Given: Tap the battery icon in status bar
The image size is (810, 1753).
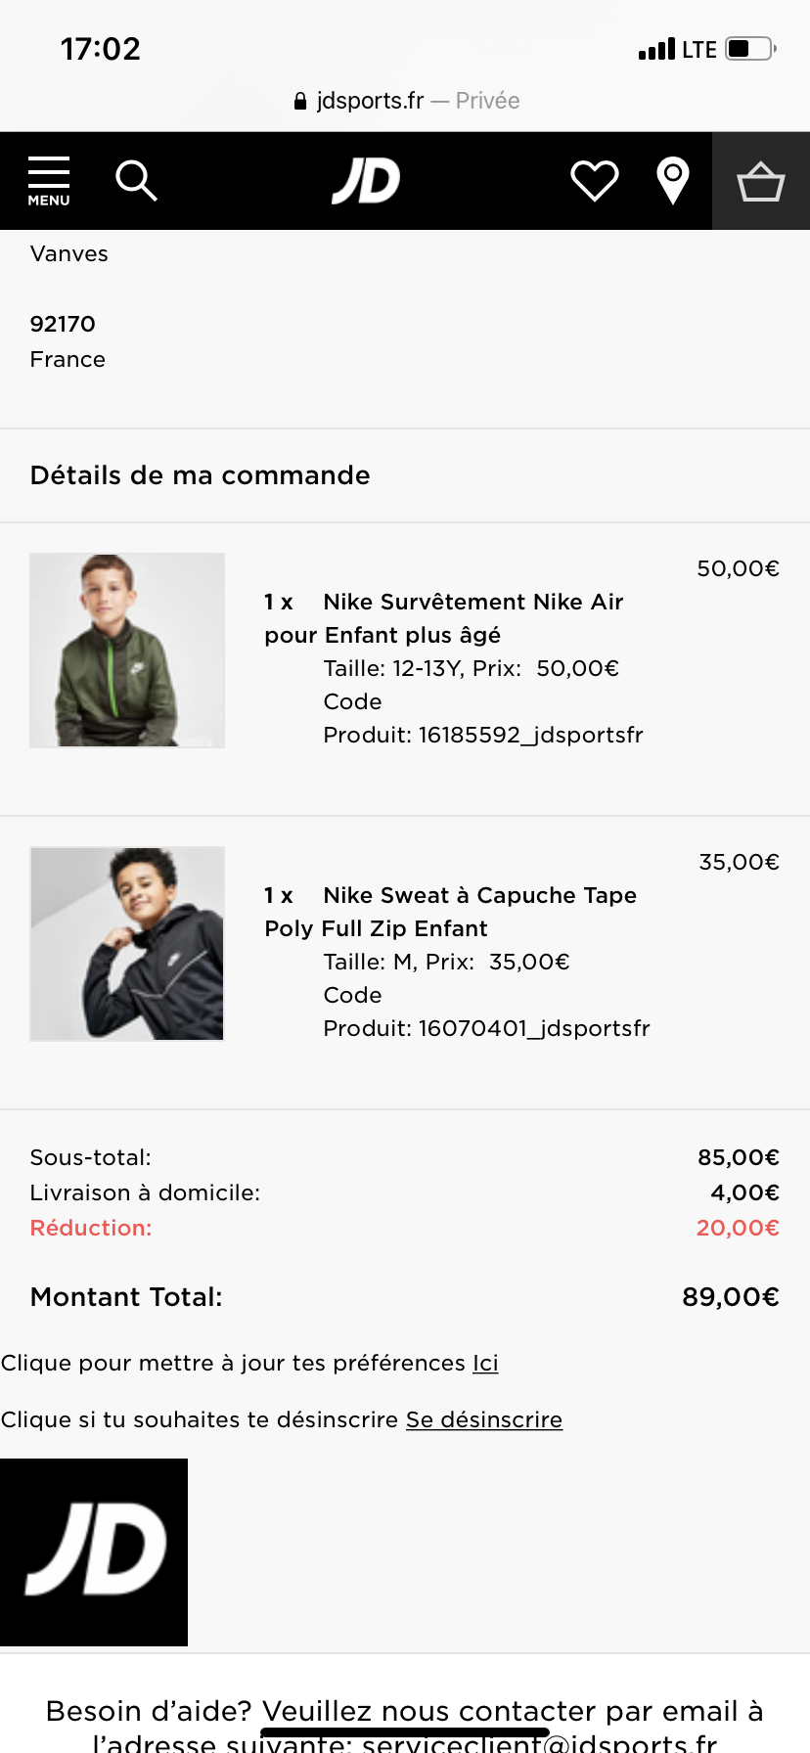Looking at the screenshot, I should click(750, 49).
